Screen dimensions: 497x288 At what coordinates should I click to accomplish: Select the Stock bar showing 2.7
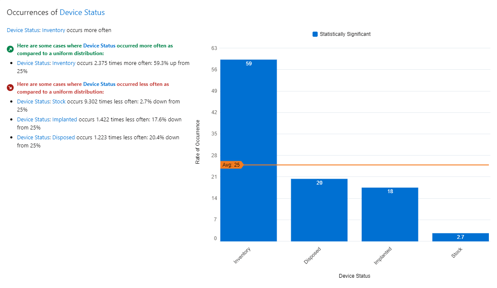(460, 237)
